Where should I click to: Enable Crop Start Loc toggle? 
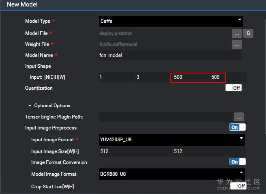238,186
